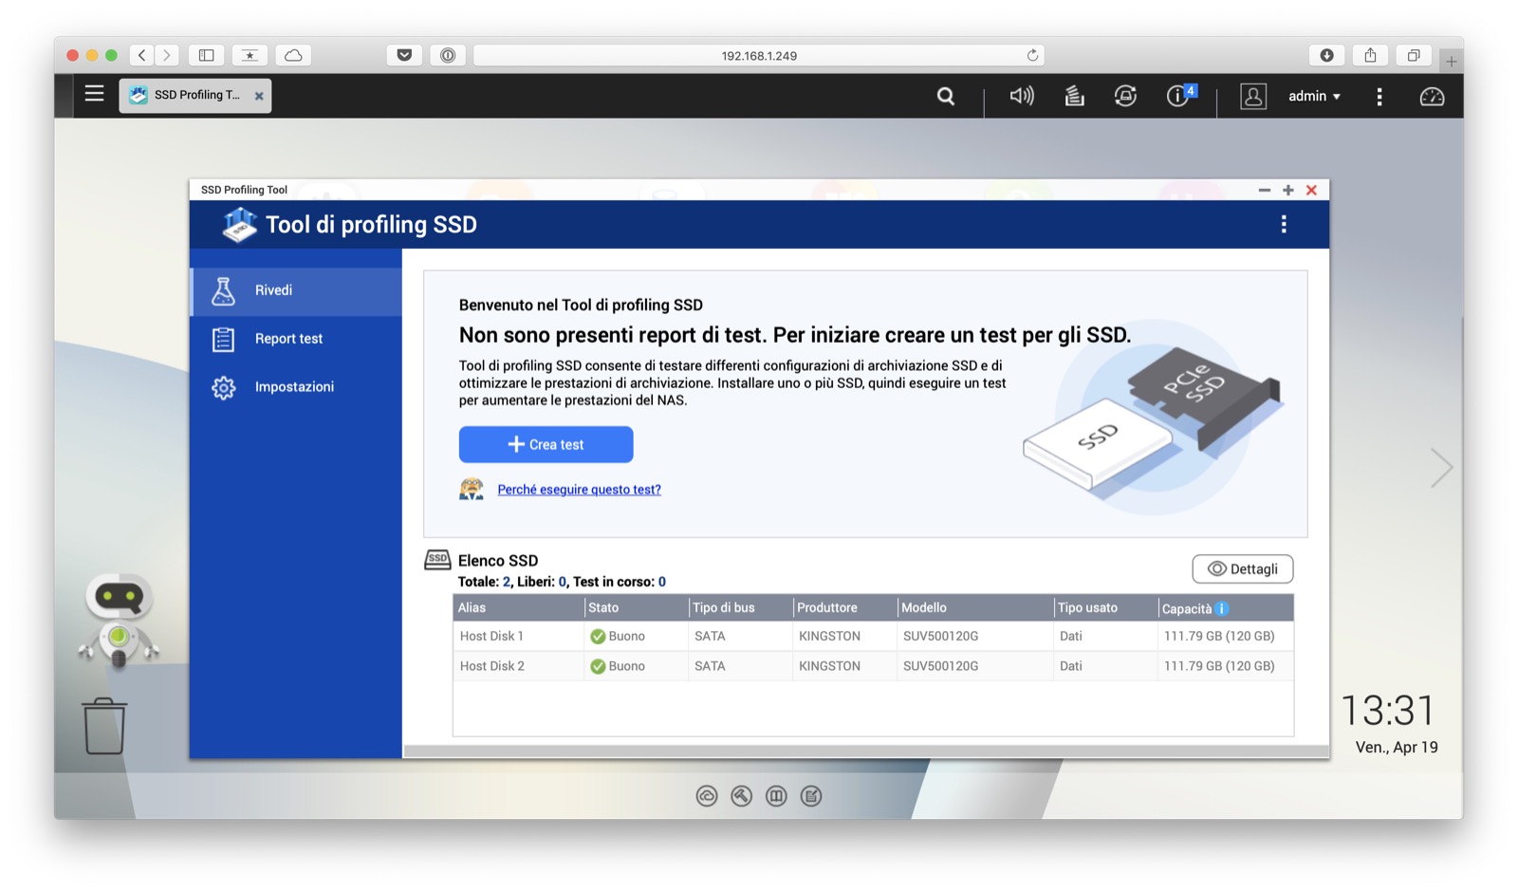This screenshot has height=891, width=1518.
Task: Open the desktop trash bin
Action: 104,726
